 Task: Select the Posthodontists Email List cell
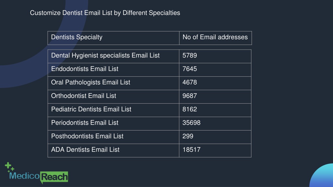[113, 137]
